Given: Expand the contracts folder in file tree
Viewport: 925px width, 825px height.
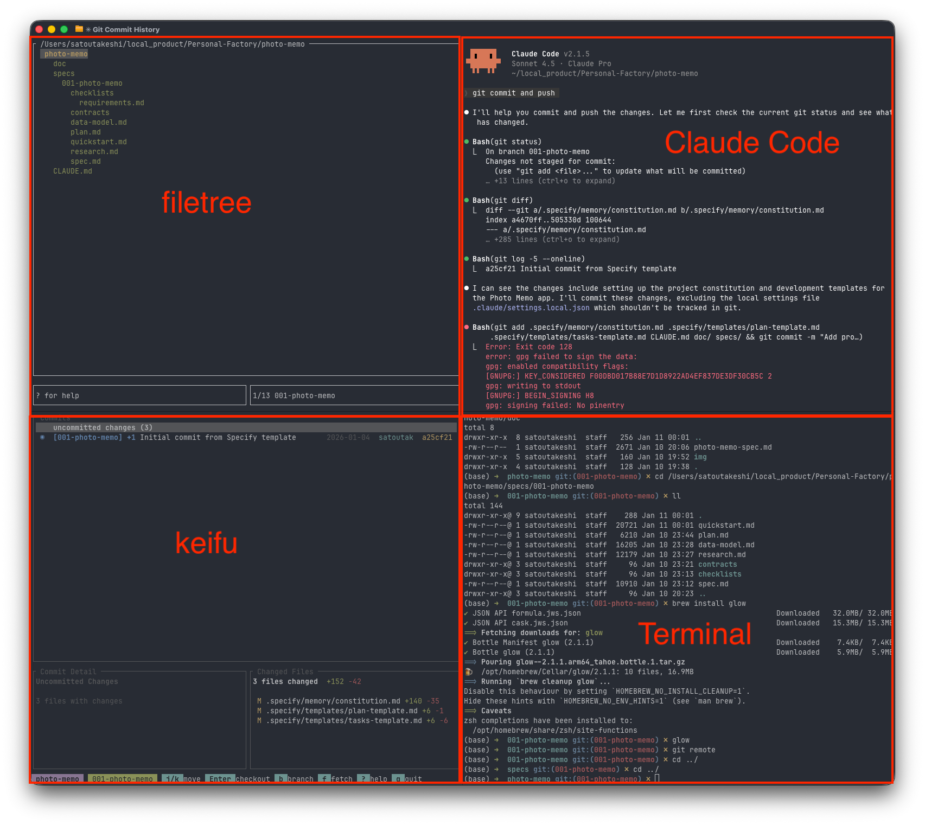Looking at the screenshot, I should click(90, 112).
